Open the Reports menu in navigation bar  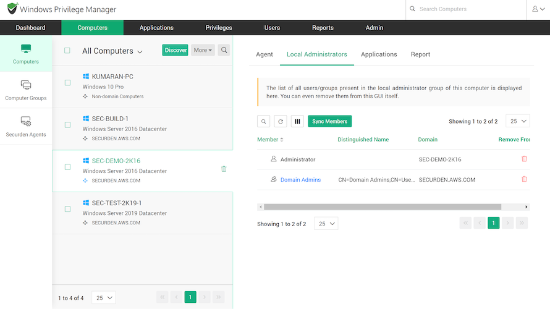323,28
